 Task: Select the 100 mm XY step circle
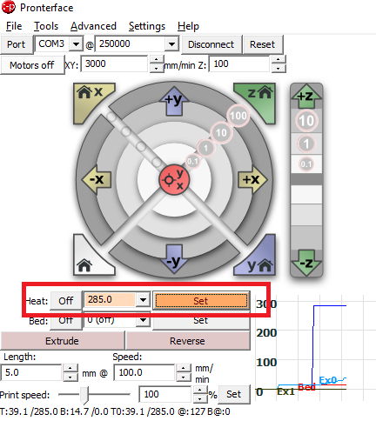coord(238,116)
